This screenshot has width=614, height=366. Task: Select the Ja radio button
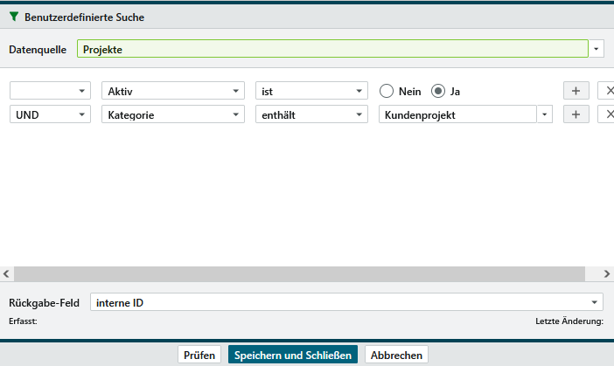tap(439, 91)
